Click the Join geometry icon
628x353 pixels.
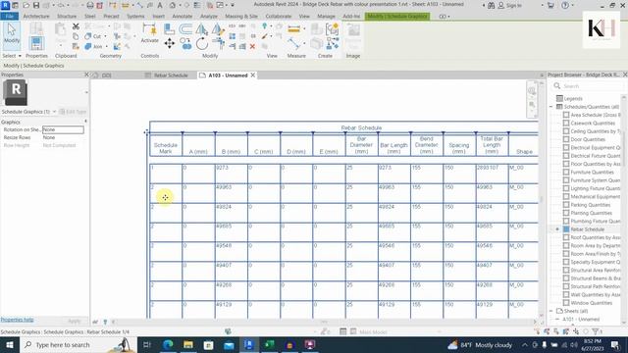(x=88, y=46)
